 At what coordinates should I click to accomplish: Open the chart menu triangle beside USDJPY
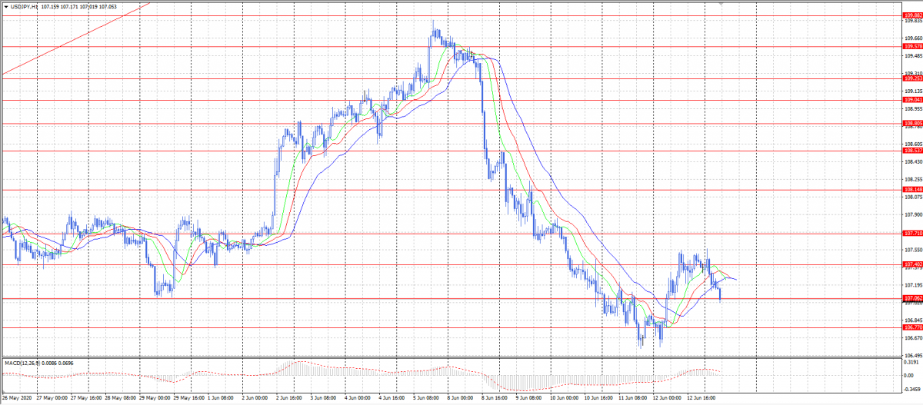tap(6, 5)
